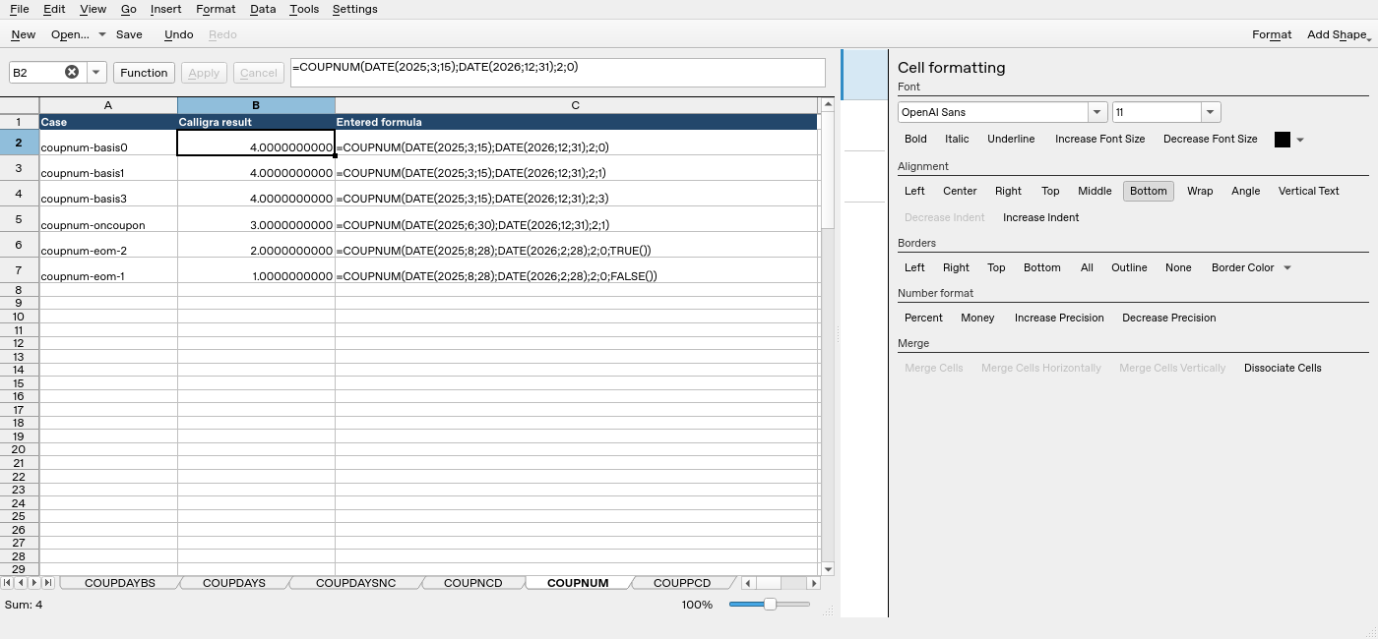Viewport: 1378px width, 639px height.
Task: Expand the font color dropdown arrow
Action: pos(1300,140)
